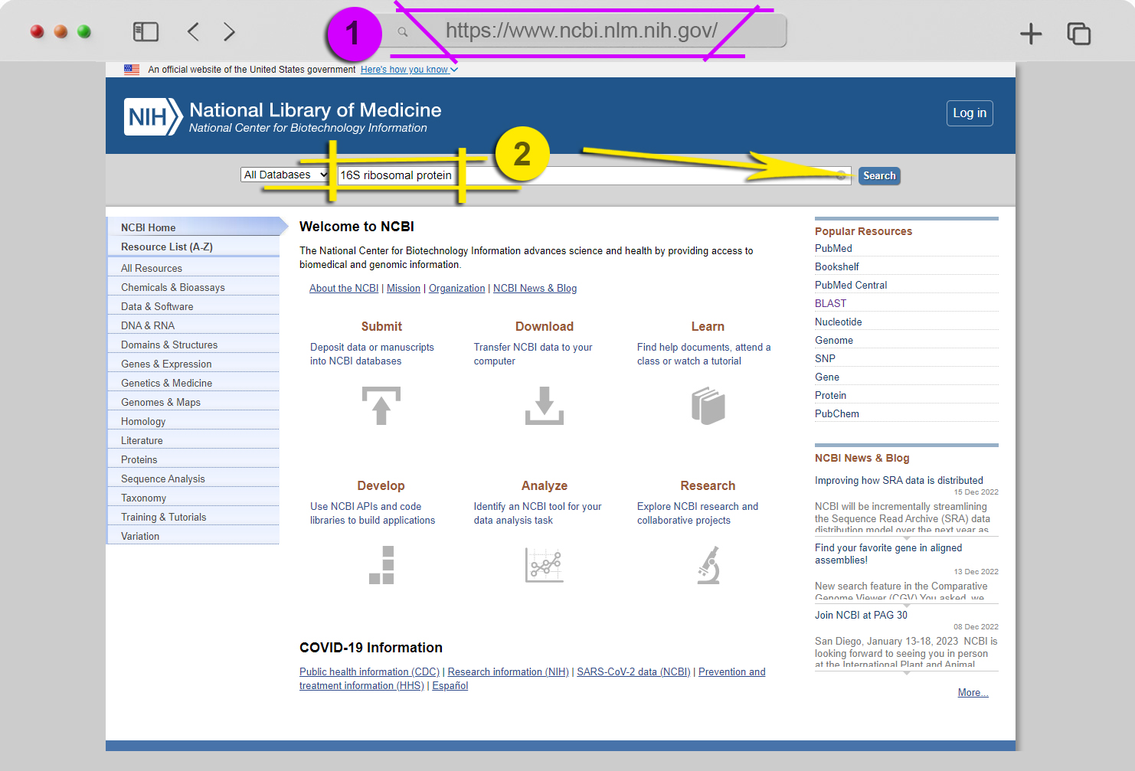Toggle the browser sidebar icon
This screenshot has width=1135, height=771.
146,31
